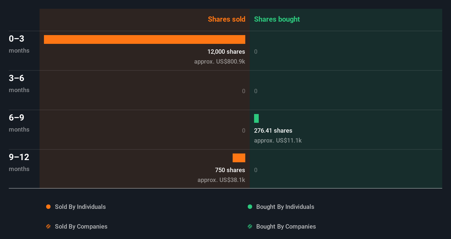Viewport: 451px width, 239px height.
Task: Select the Sold By Companies legend label
Action: pyautogui.click(x=81, y=227)
